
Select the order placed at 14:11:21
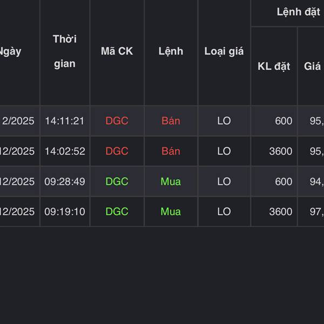65,121
